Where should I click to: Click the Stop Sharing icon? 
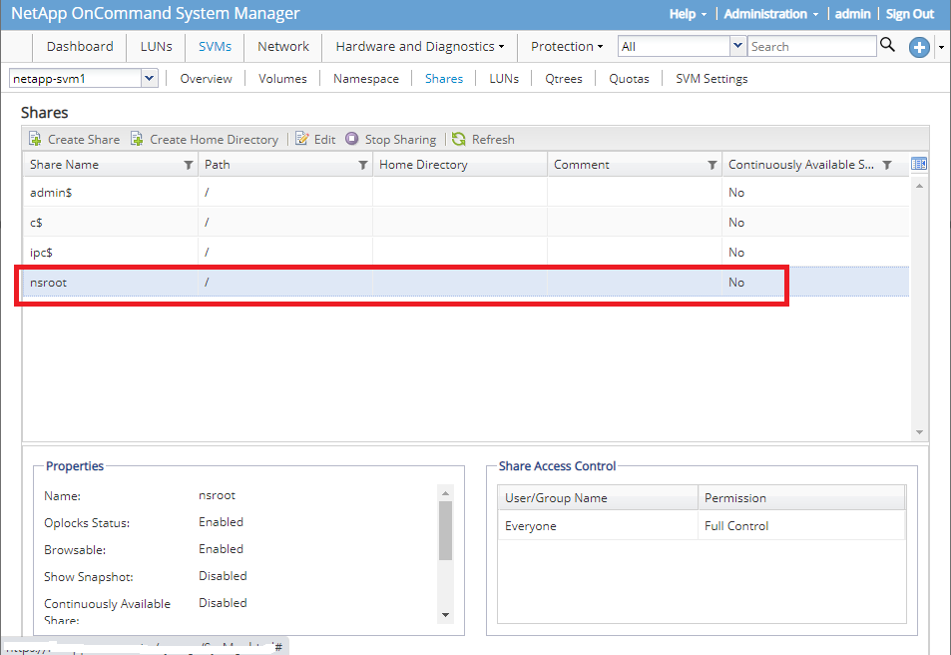pos(352,140)
